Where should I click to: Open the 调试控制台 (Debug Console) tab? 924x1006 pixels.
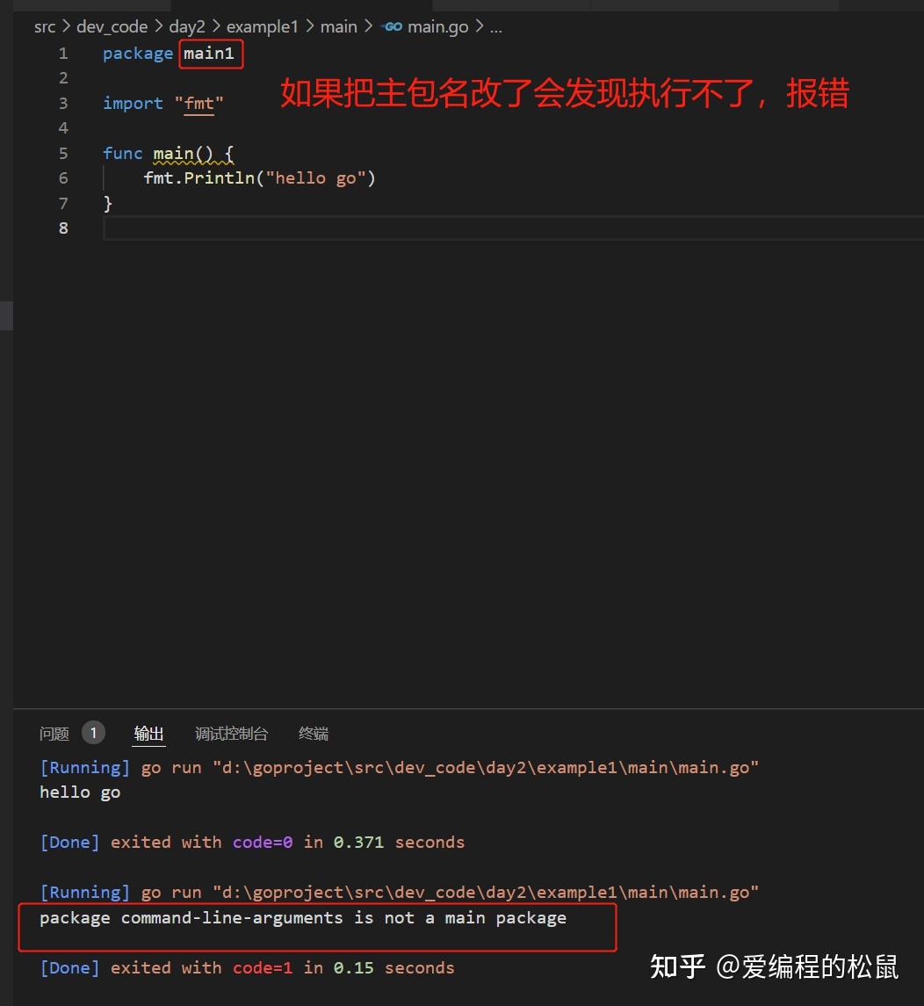tap(231, 732)
